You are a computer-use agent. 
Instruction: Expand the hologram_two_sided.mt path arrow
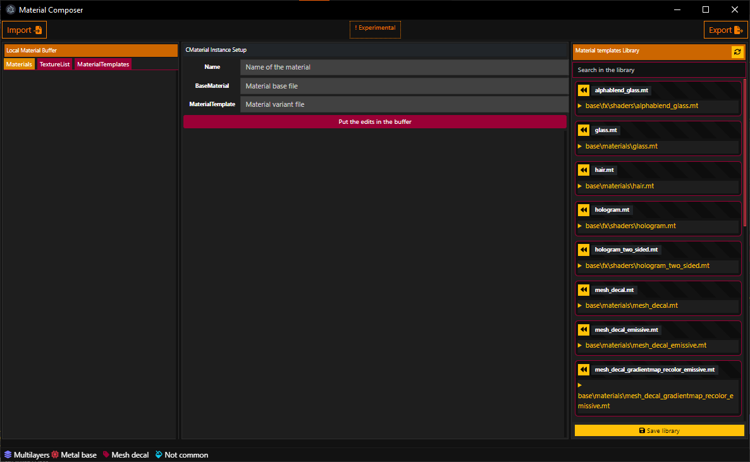click(580, 265)
